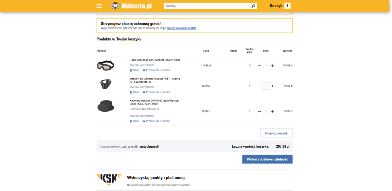Increase quantity of Maska ASG
Viewport: 392px width, 191px height.
click(272, 86)
